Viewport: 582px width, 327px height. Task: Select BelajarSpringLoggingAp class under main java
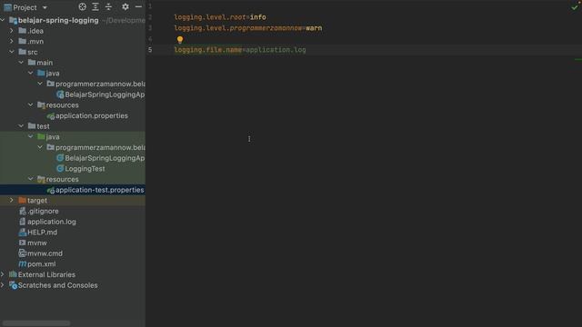click(x=105, y=94)
